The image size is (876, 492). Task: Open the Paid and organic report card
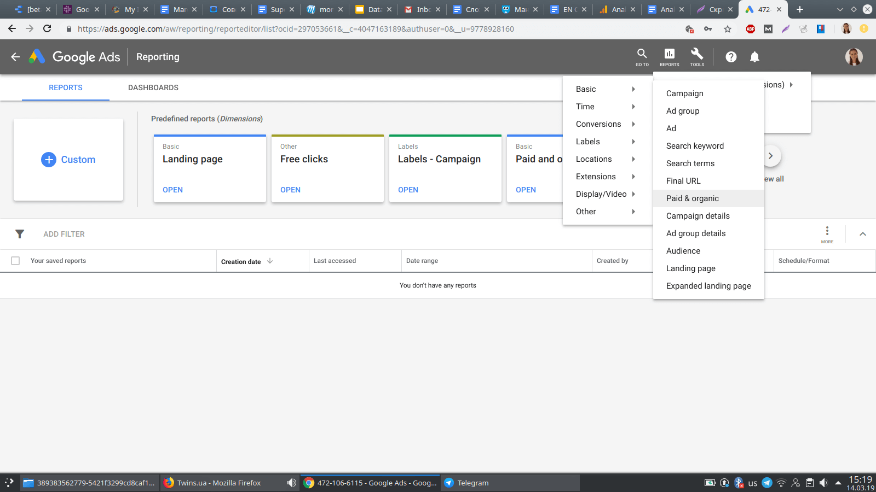pyautogui.click(x=526, y=190)
